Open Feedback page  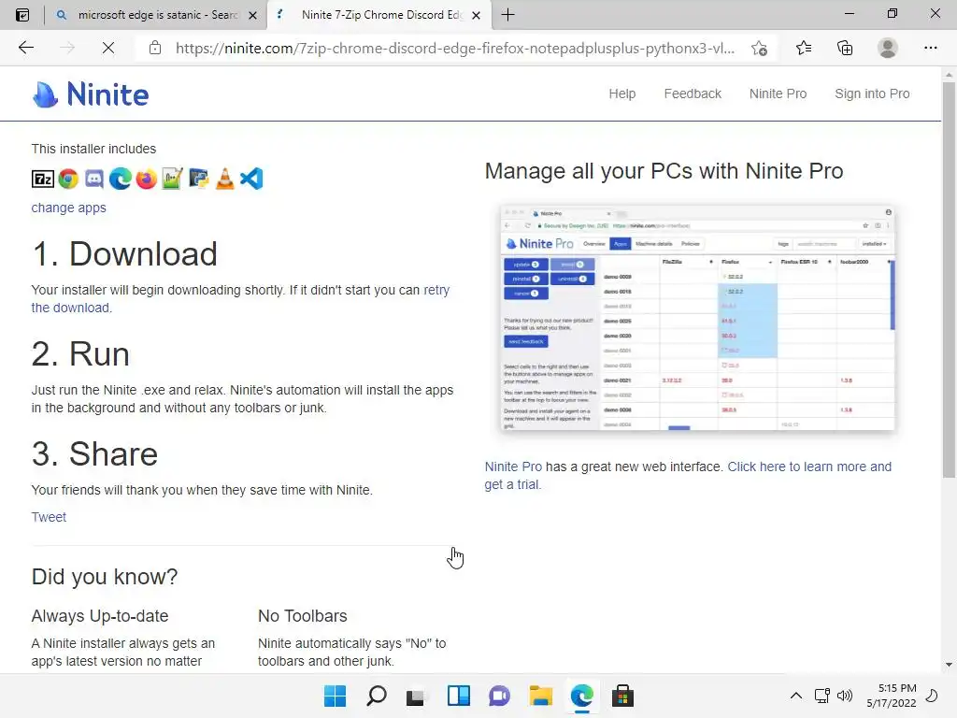click(x=693, y=93)
